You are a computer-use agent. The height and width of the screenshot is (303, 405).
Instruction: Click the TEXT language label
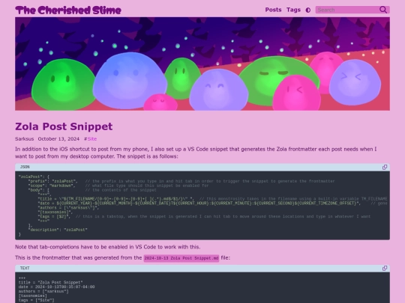pos(25,269)
